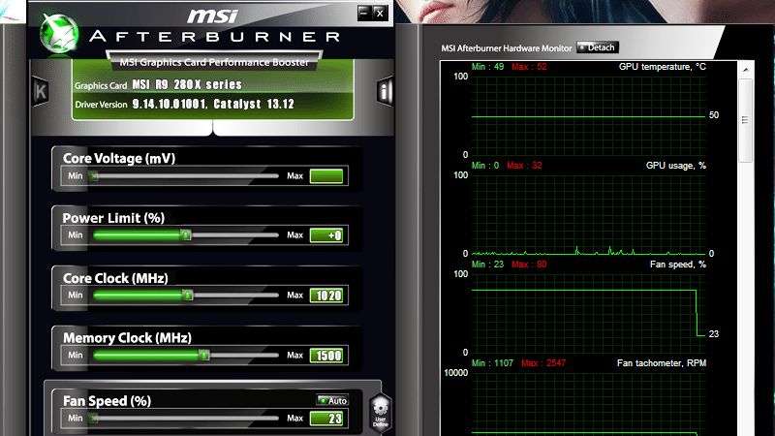Viewport: 775px width, 436px height.
Task: Click the 'Fan speed, %' graph label
Action: tap(677, 265)
